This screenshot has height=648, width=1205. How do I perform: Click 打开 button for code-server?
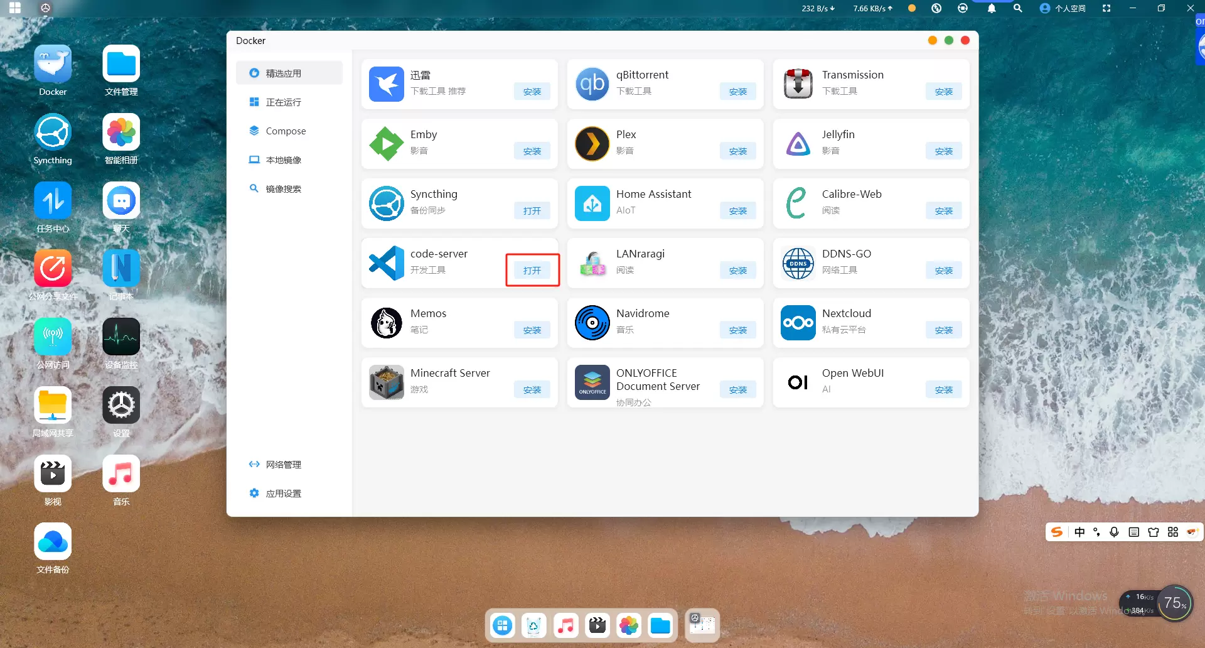[532, 271]
